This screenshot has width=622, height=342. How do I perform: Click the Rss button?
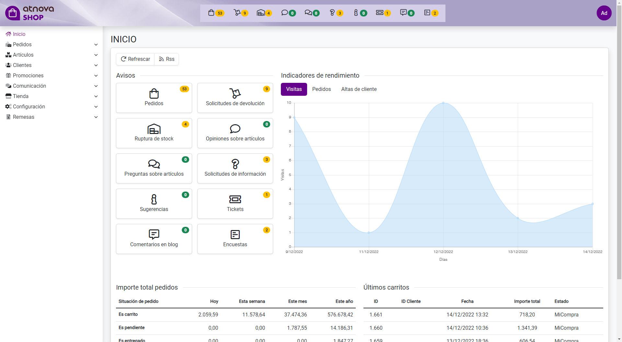click(x=167, y=59)
